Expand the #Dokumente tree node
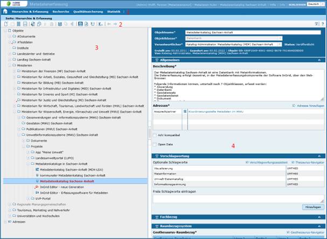This screenshot has height=239, width=327. (10, 36)
